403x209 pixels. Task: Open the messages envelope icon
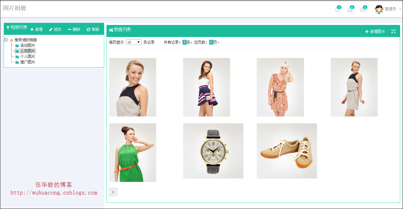[350, 10]
